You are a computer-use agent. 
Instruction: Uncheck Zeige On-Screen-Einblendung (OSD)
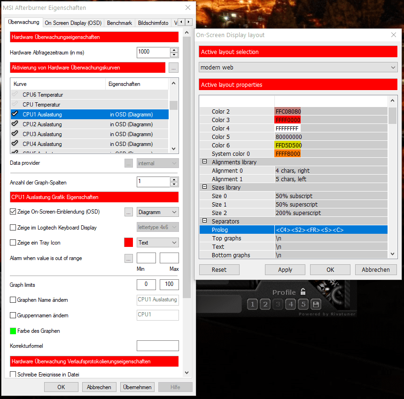[13, 212]
